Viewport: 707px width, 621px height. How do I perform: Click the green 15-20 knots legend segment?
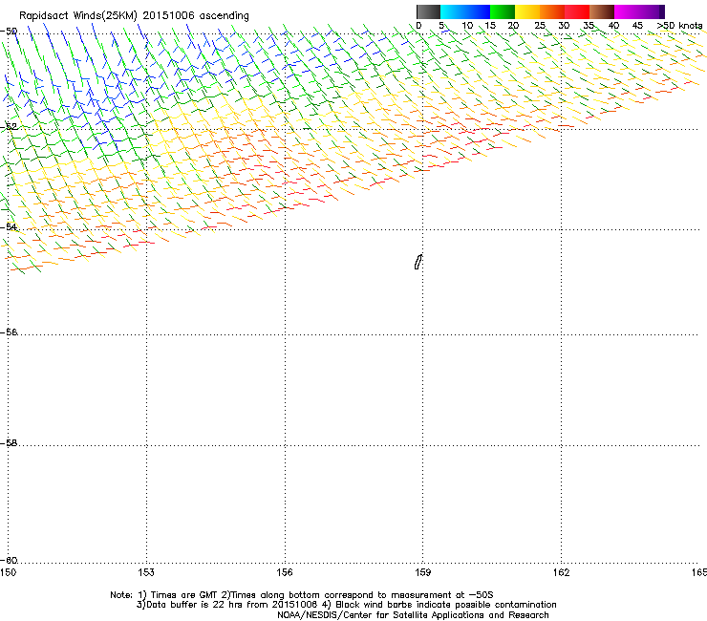point(503,11)
